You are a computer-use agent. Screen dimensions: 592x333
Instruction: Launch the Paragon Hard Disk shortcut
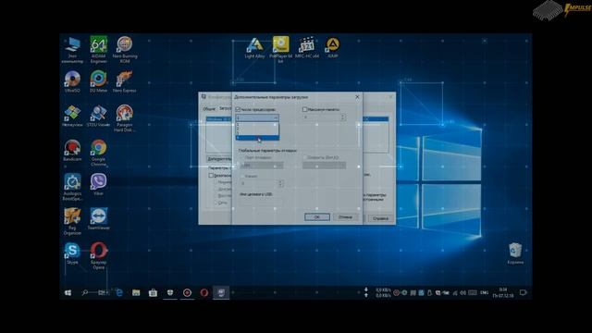[125, 118]
